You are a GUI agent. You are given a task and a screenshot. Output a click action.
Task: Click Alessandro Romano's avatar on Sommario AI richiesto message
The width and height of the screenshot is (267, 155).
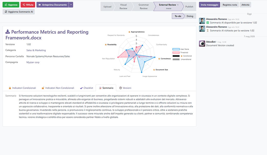pyautogui.click(x=202, y=29)
